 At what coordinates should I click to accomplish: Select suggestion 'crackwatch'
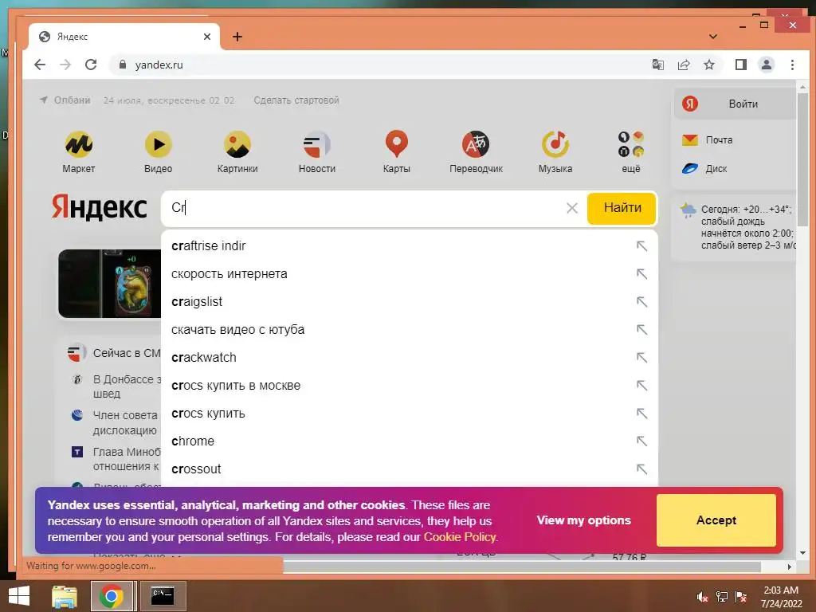tap(410, 358)
